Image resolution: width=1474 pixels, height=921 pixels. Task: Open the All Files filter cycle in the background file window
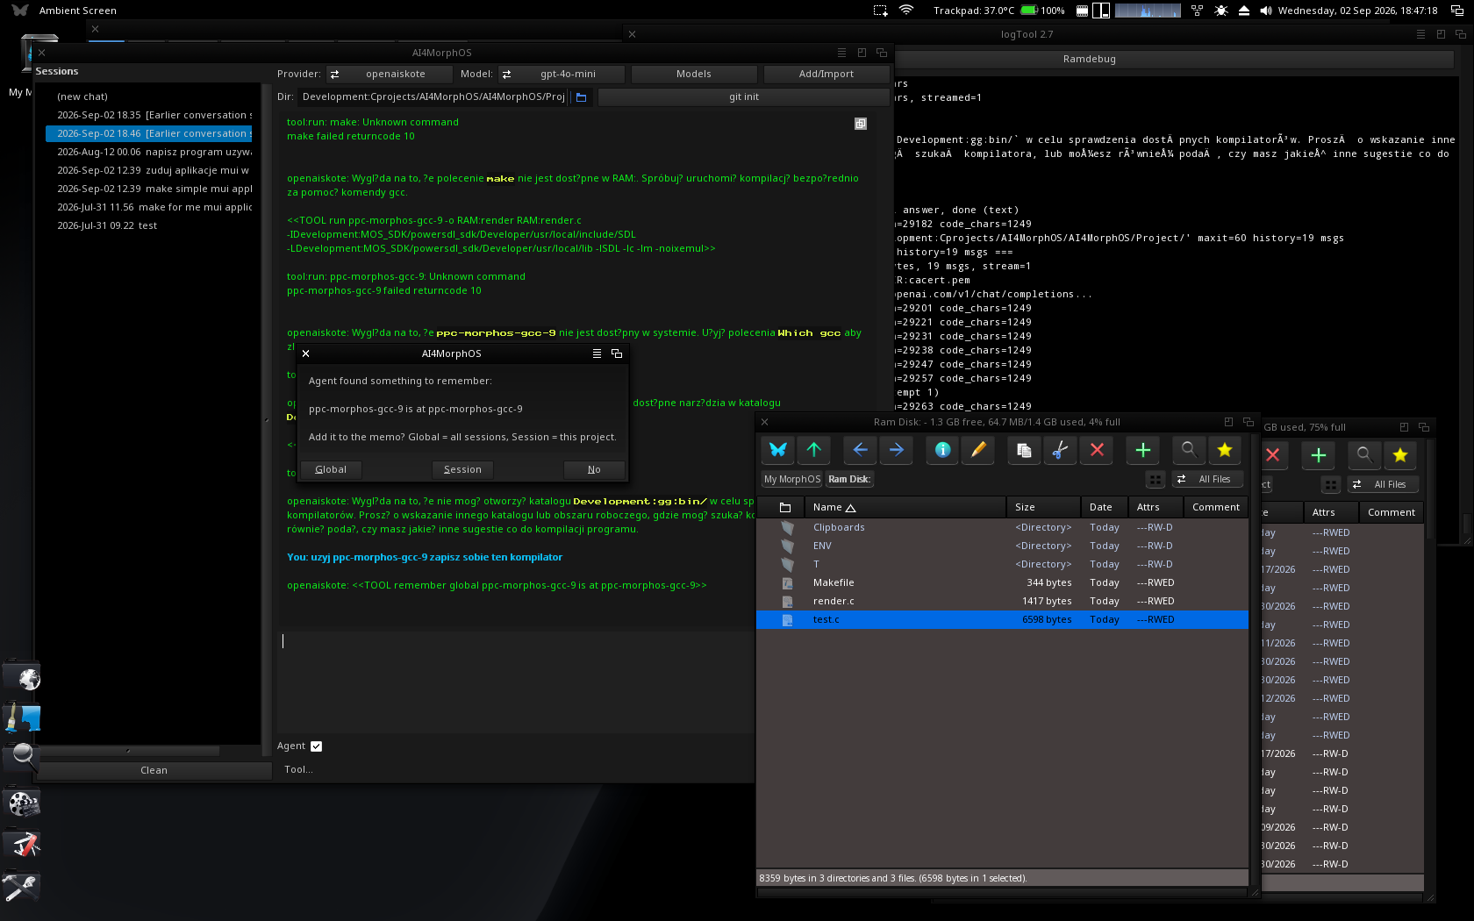1382,485
